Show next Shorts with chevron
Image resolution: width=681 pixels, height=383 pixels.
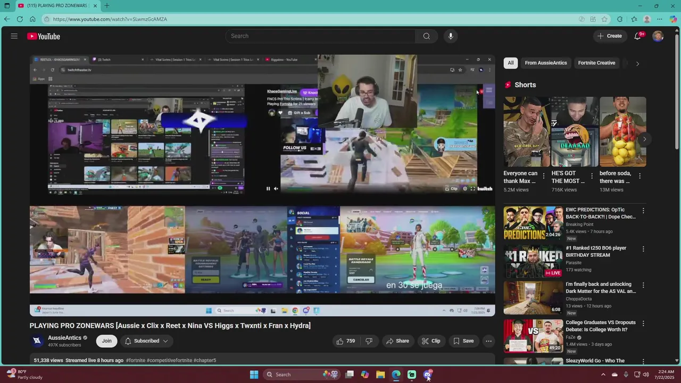pos(644,139)
